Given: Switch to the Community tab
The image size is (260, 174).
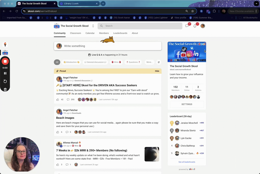Looking at the screenshot, I should point(60,33).
